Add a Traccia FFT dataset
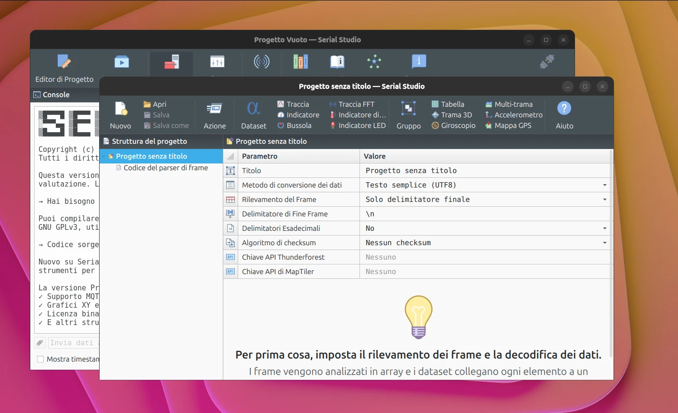This screenshot has width=678, height=413. 352,104
